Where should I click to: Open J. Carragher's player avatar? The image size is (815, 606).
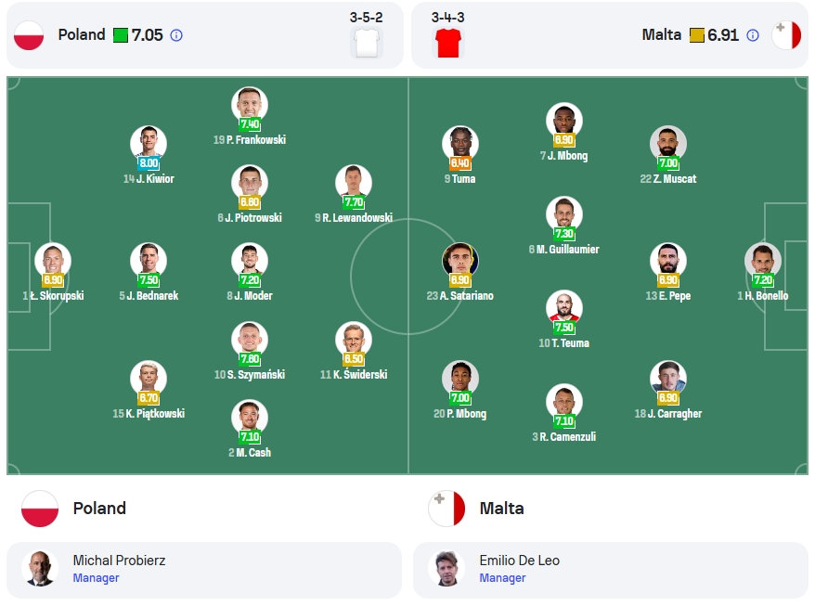pos(668,379)
